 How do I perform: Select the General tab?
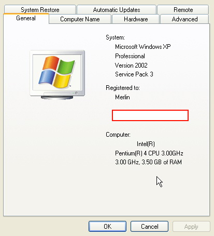(x=26, y=18)
